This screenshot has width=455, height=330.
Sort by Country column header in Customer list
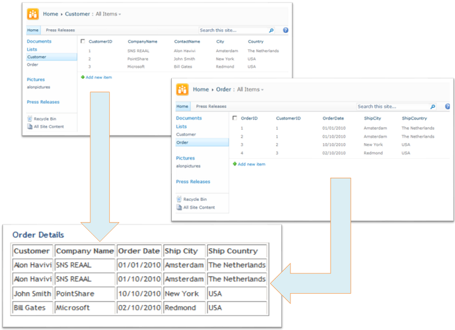[x=255, y=41]
